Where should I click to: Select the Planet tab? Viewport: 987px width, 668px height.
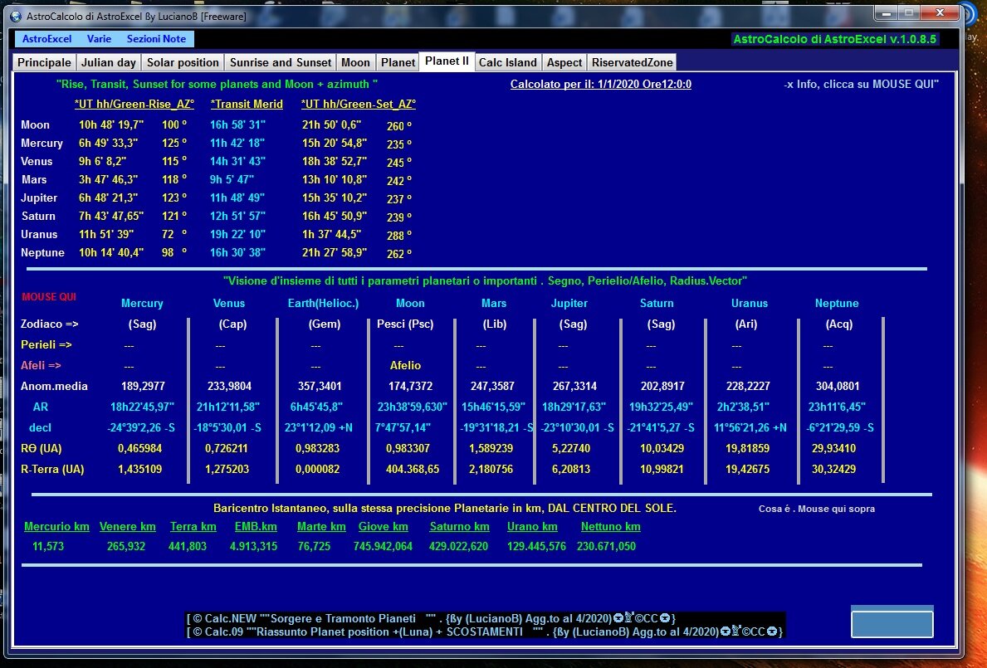[x=398, y=62]
